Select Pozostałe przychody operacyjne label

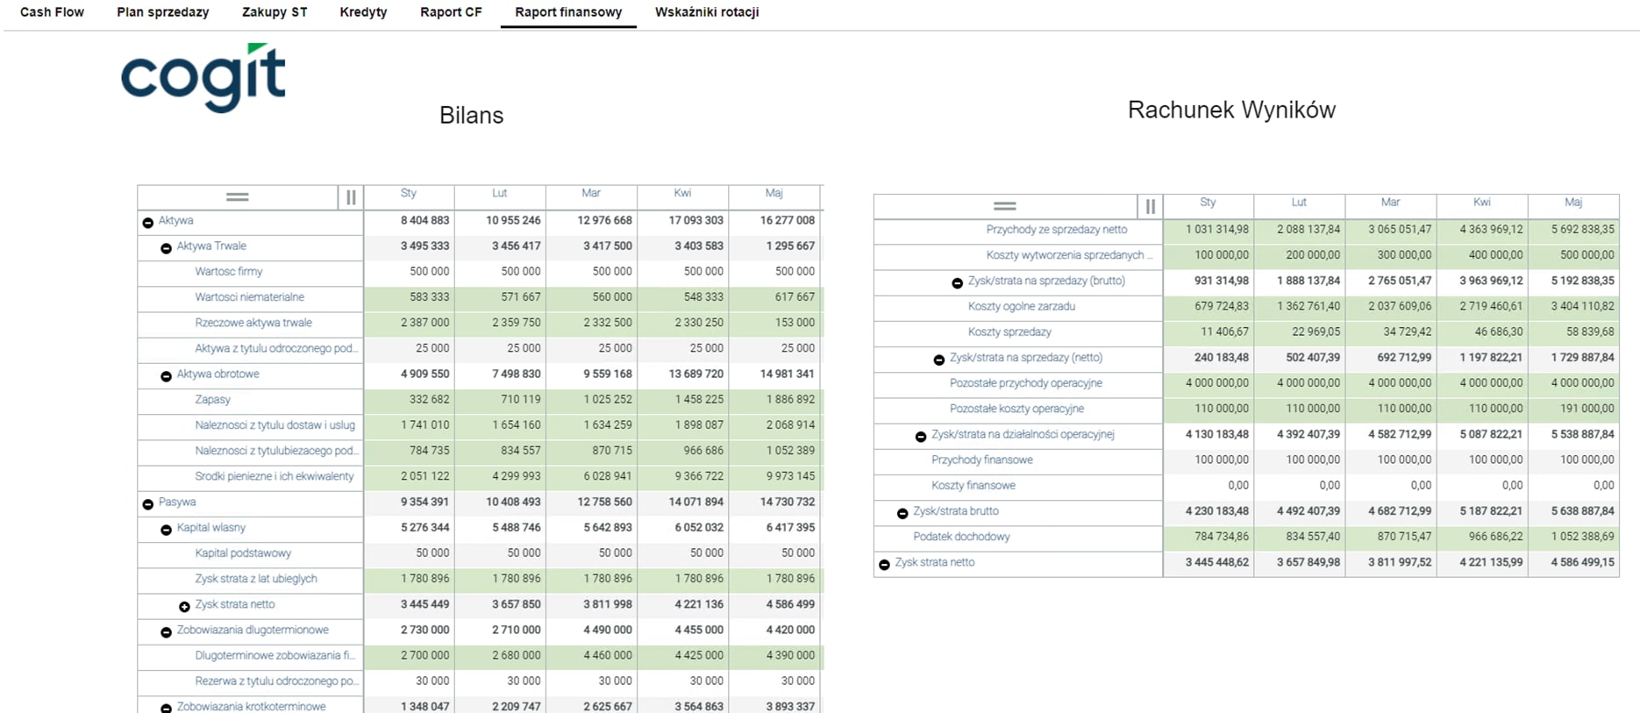1026,383
